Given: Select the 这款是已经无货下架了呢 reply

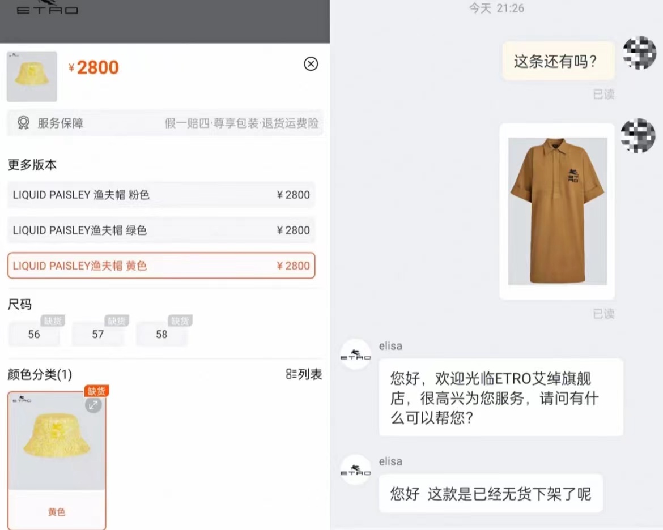Looking at the screenshot, I should [491, 494].
